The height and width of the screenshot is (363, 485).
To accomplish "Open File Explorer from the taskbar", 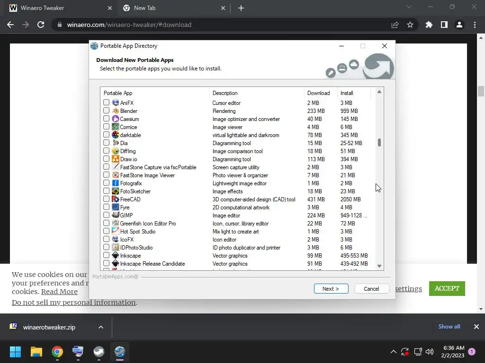I will (x=36, y=352).
